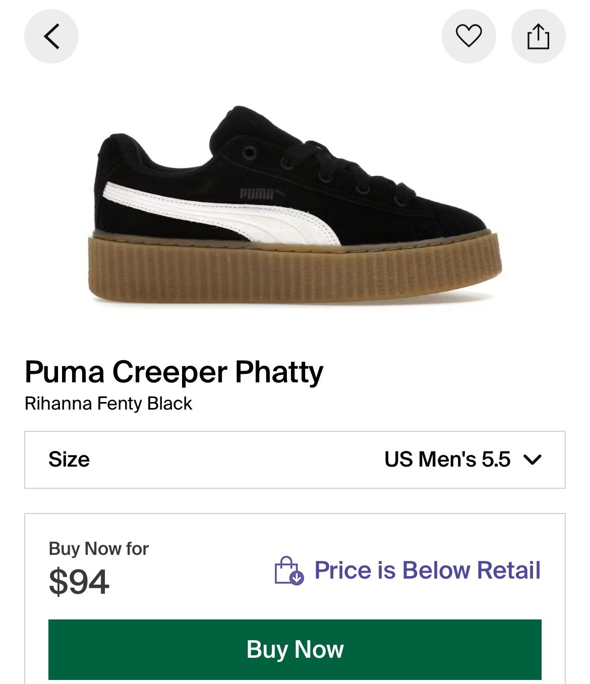
Task: Tap the Buy Now for label
Action: (99, 548)
